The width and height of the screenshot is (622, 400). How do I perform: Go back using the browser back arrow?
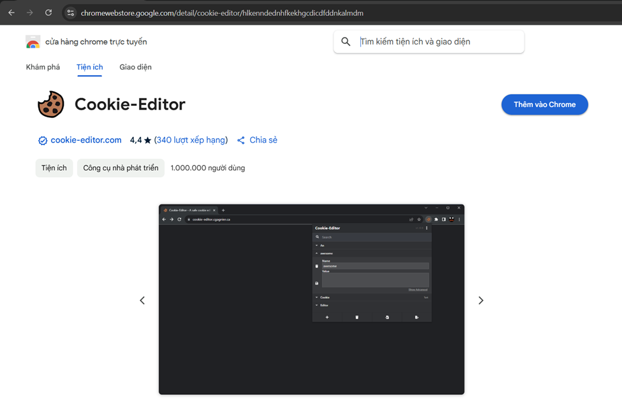pyautogui.click(x=11, y=13)
